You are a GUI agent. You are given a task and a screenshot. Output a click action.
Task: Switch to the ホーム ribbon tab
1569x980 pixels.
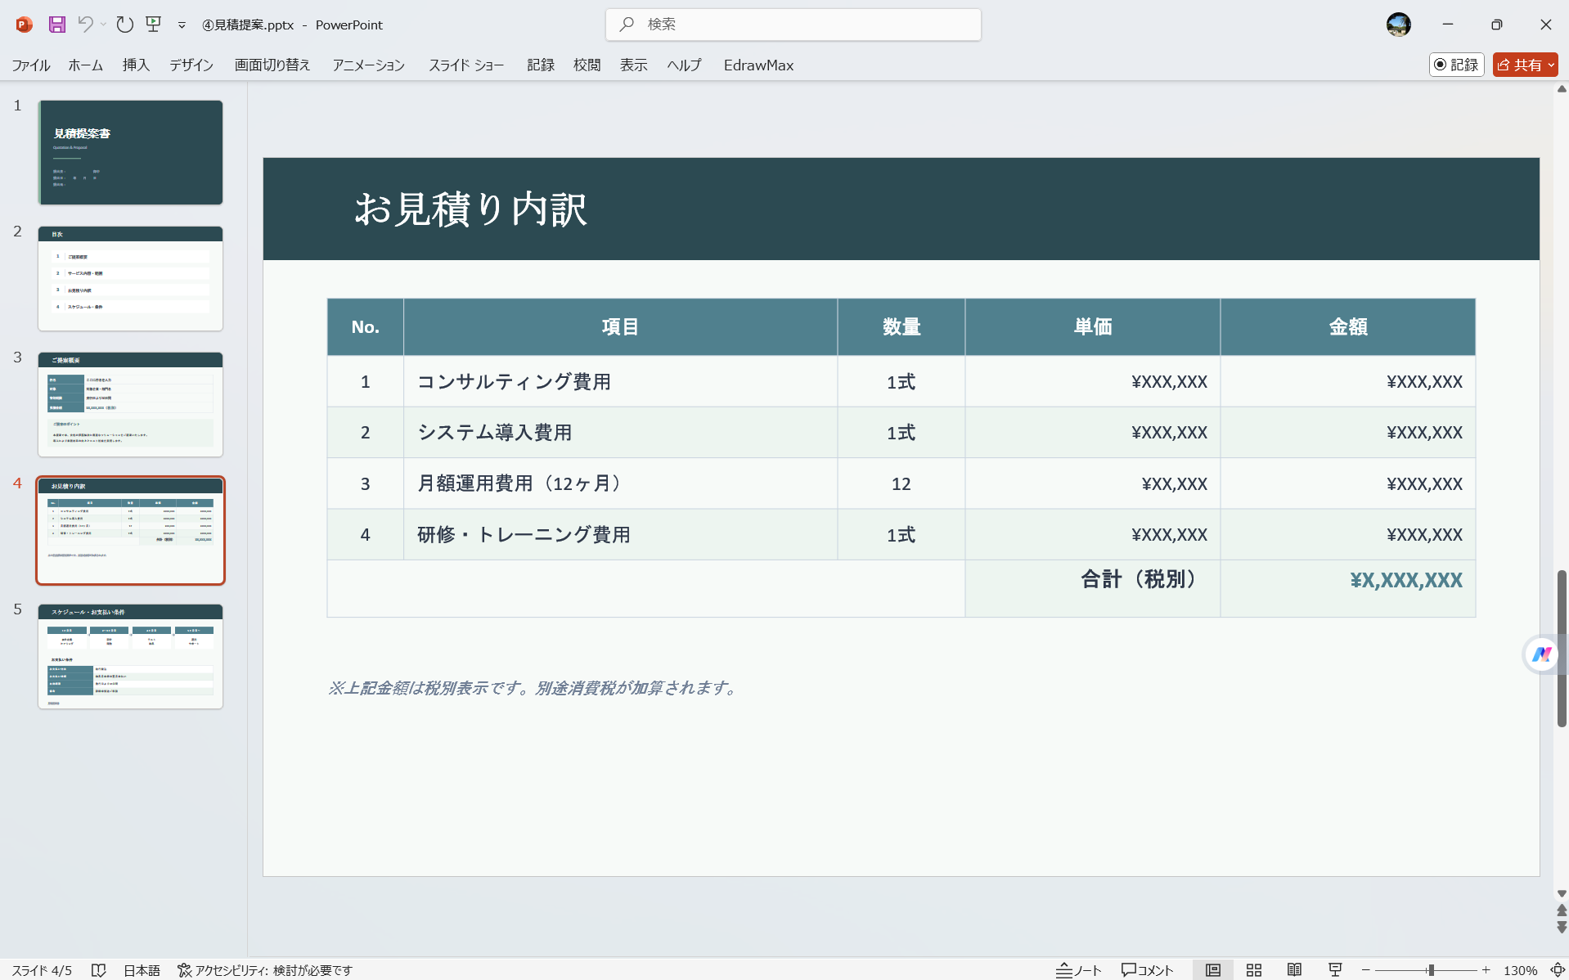click(85, 65)
